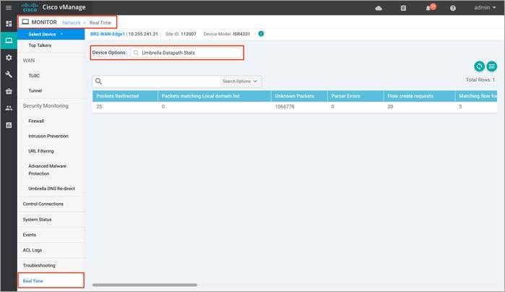This screenshot has height=292, width=505.
Task: Open Umbrella DNS Re-direct item
Action: tap(51, 189)
